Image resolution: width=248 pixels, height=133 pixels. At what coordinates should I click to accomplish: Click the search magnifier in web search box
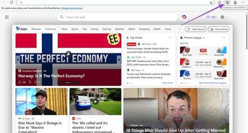pos(62,17)
